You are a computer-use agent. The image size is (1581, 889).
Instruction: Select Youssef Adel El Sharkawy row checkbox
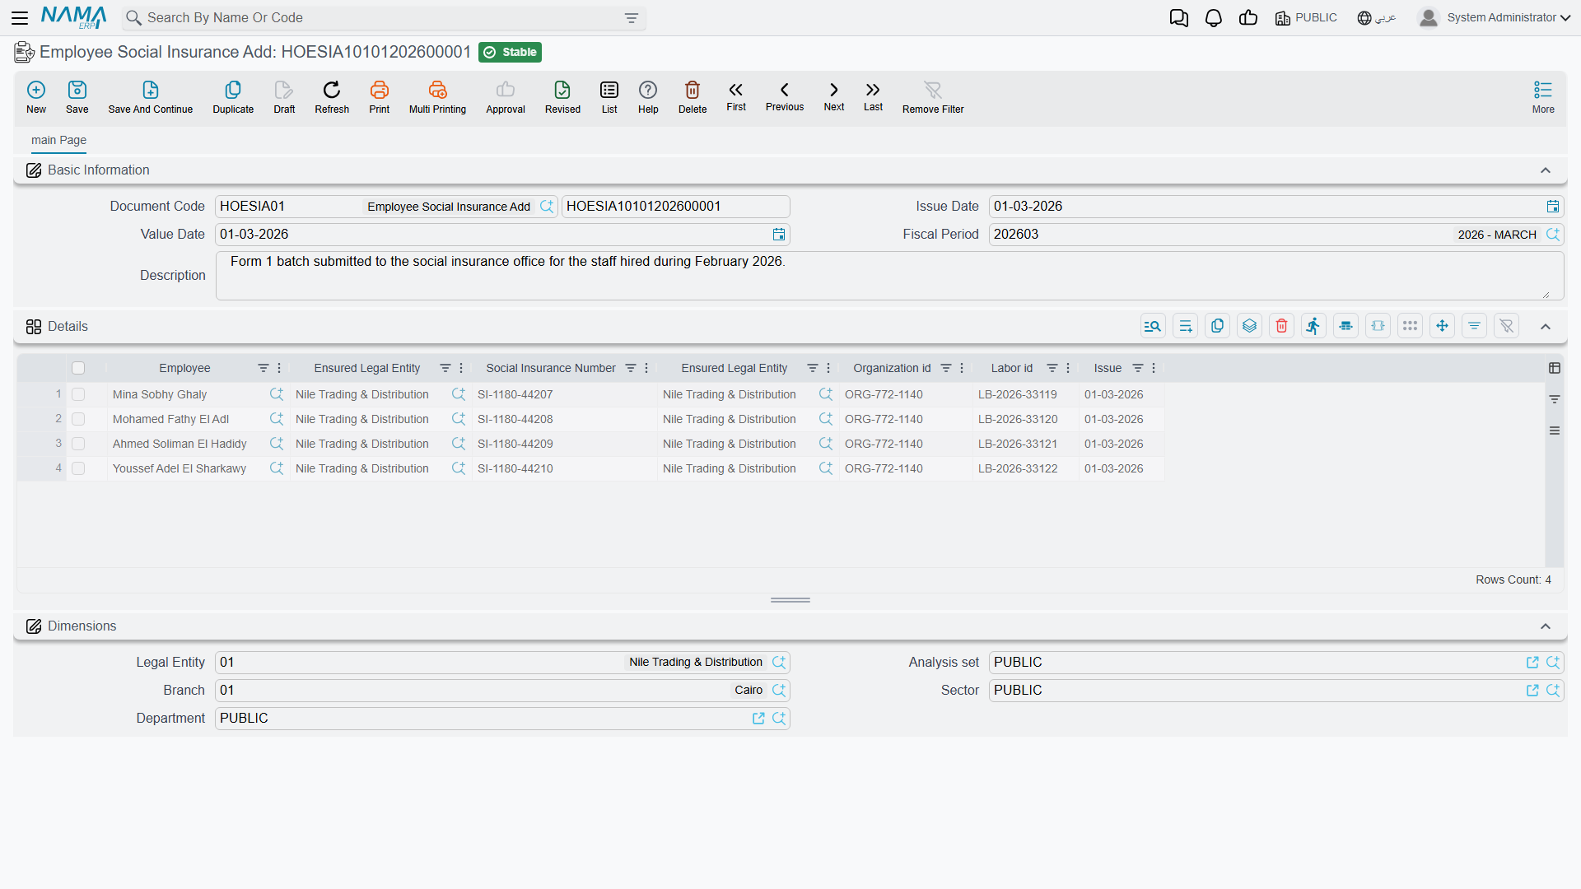(x=78, y=468)
